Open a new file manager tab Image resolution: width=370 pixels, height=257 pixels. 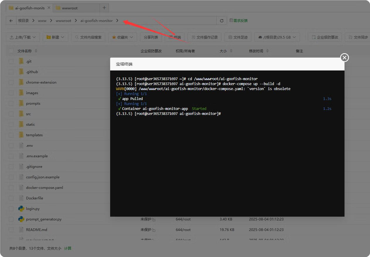click(104, 8)
